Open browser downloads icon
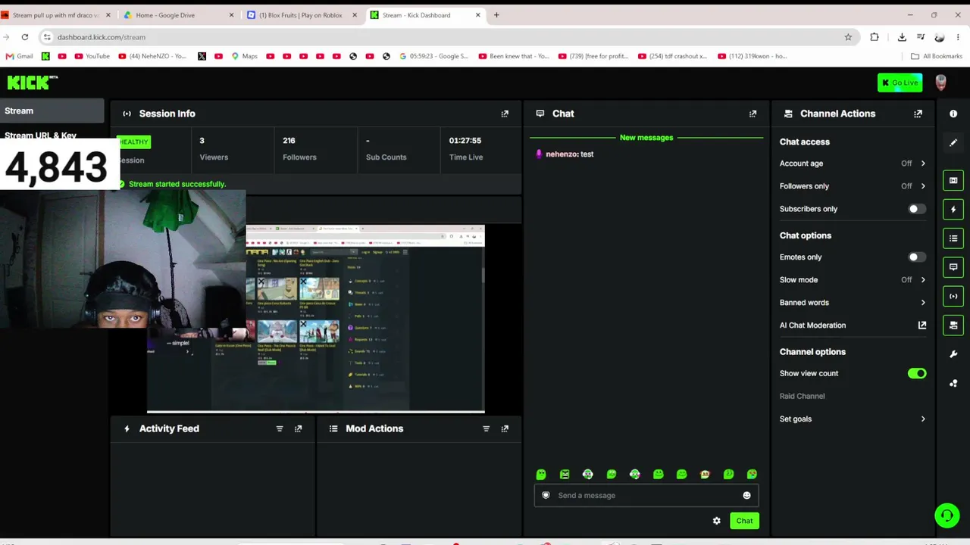 click(902, 37)
